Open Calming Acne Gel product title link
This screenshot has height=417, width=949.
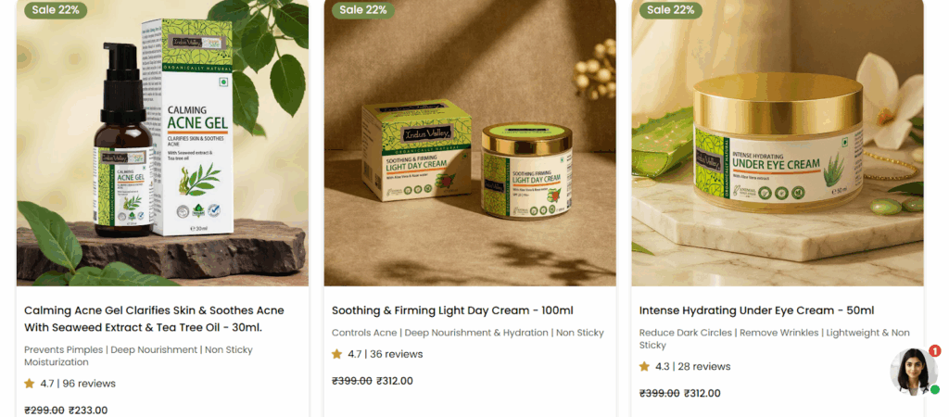pos(154,319)
